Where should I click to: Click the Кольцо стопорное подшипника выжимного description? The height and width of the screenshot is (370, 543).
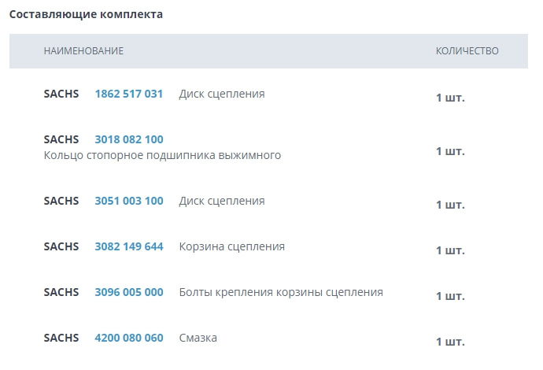pos(163,155)
